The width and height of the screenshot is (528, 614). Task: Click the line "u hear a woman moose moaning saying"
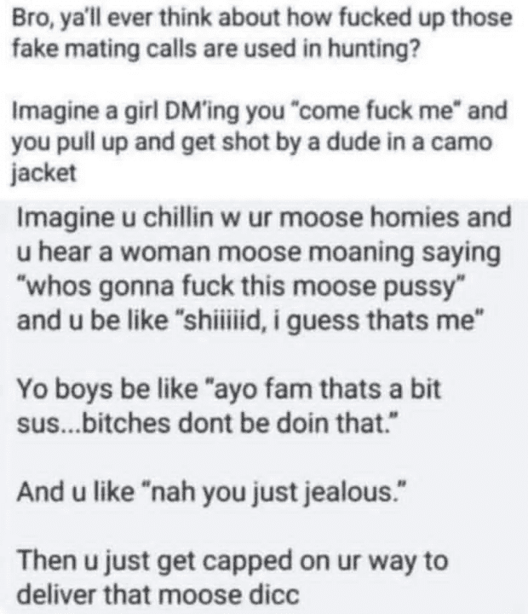click(x=259, y=252)
